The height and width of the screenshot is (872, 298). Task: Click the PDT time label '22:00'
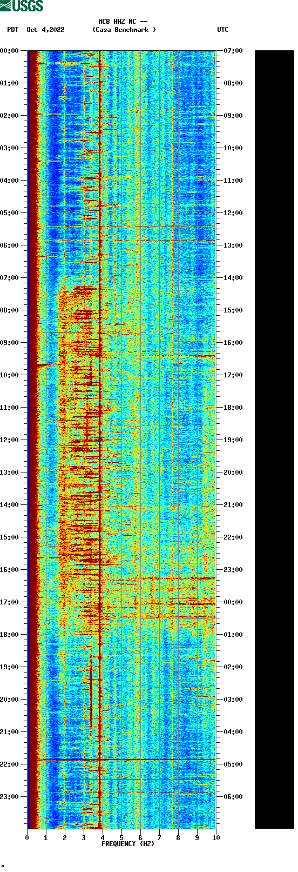pyautogui.click(x=9, y=764)
